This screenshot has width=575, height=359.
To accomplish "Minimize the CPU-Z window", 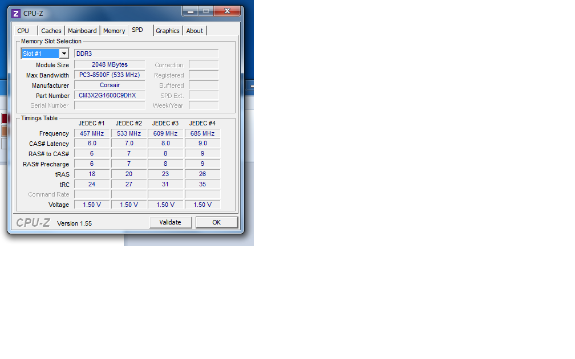I will [x=191, y=11].
